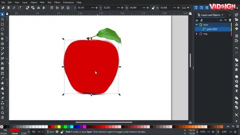Select the Eraser tool

(2, 98)
